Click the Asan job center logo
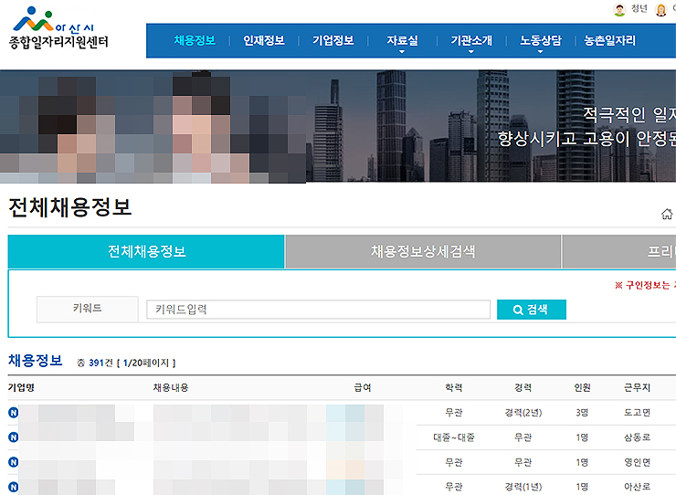This screenshot has height=495, width=676. (x=58, y=28)
